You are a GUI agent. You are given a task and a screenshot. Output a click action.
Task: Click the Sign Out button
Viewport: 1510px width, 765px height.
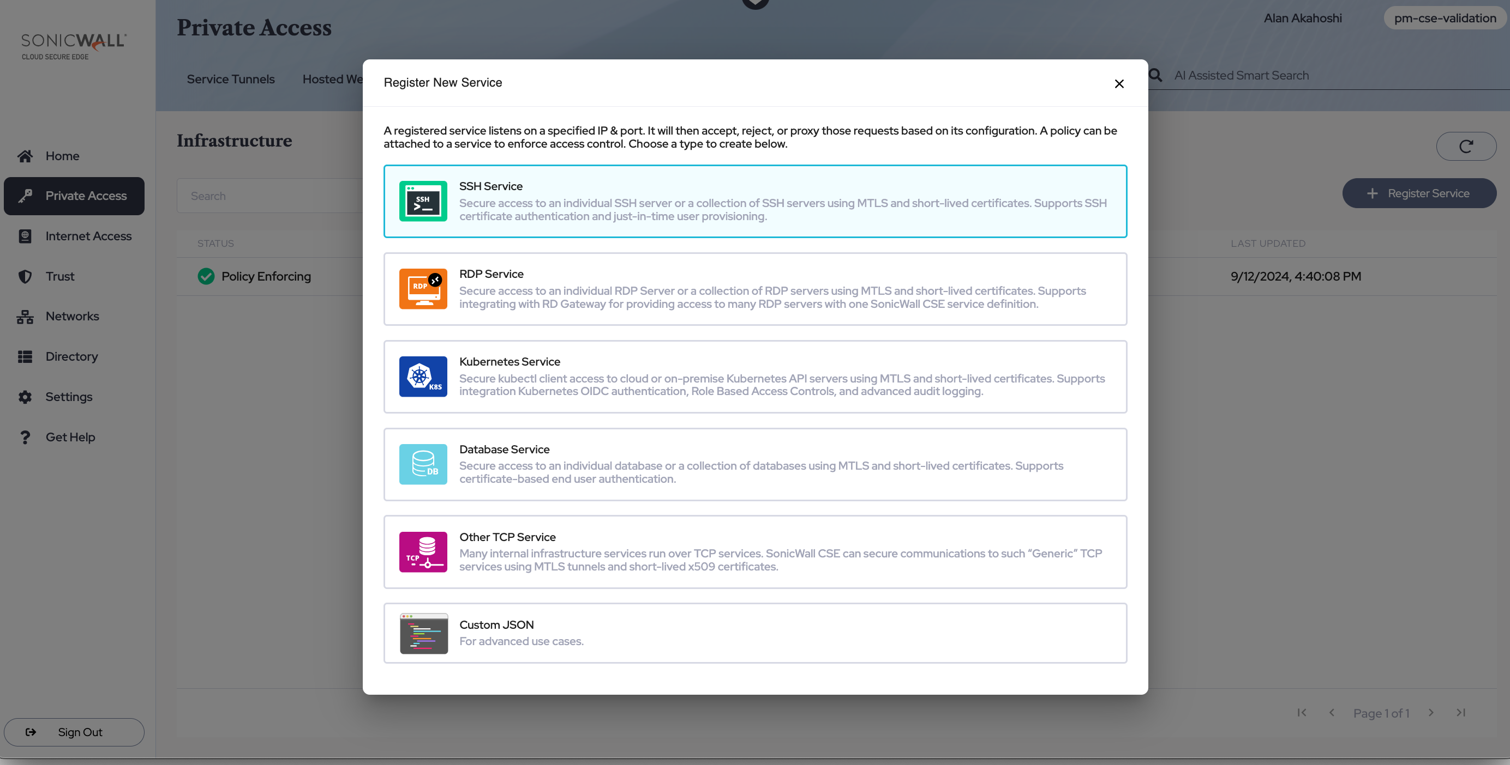[74, 732]
